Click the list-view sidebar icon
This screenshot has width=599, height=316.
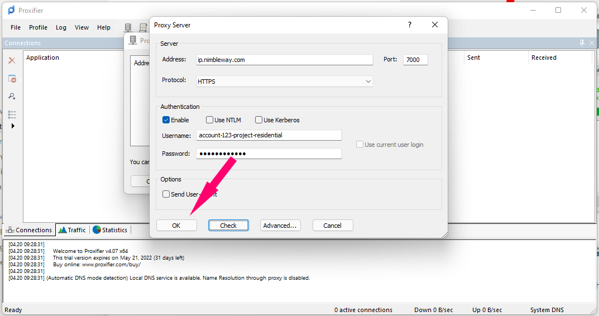point(12,114)
